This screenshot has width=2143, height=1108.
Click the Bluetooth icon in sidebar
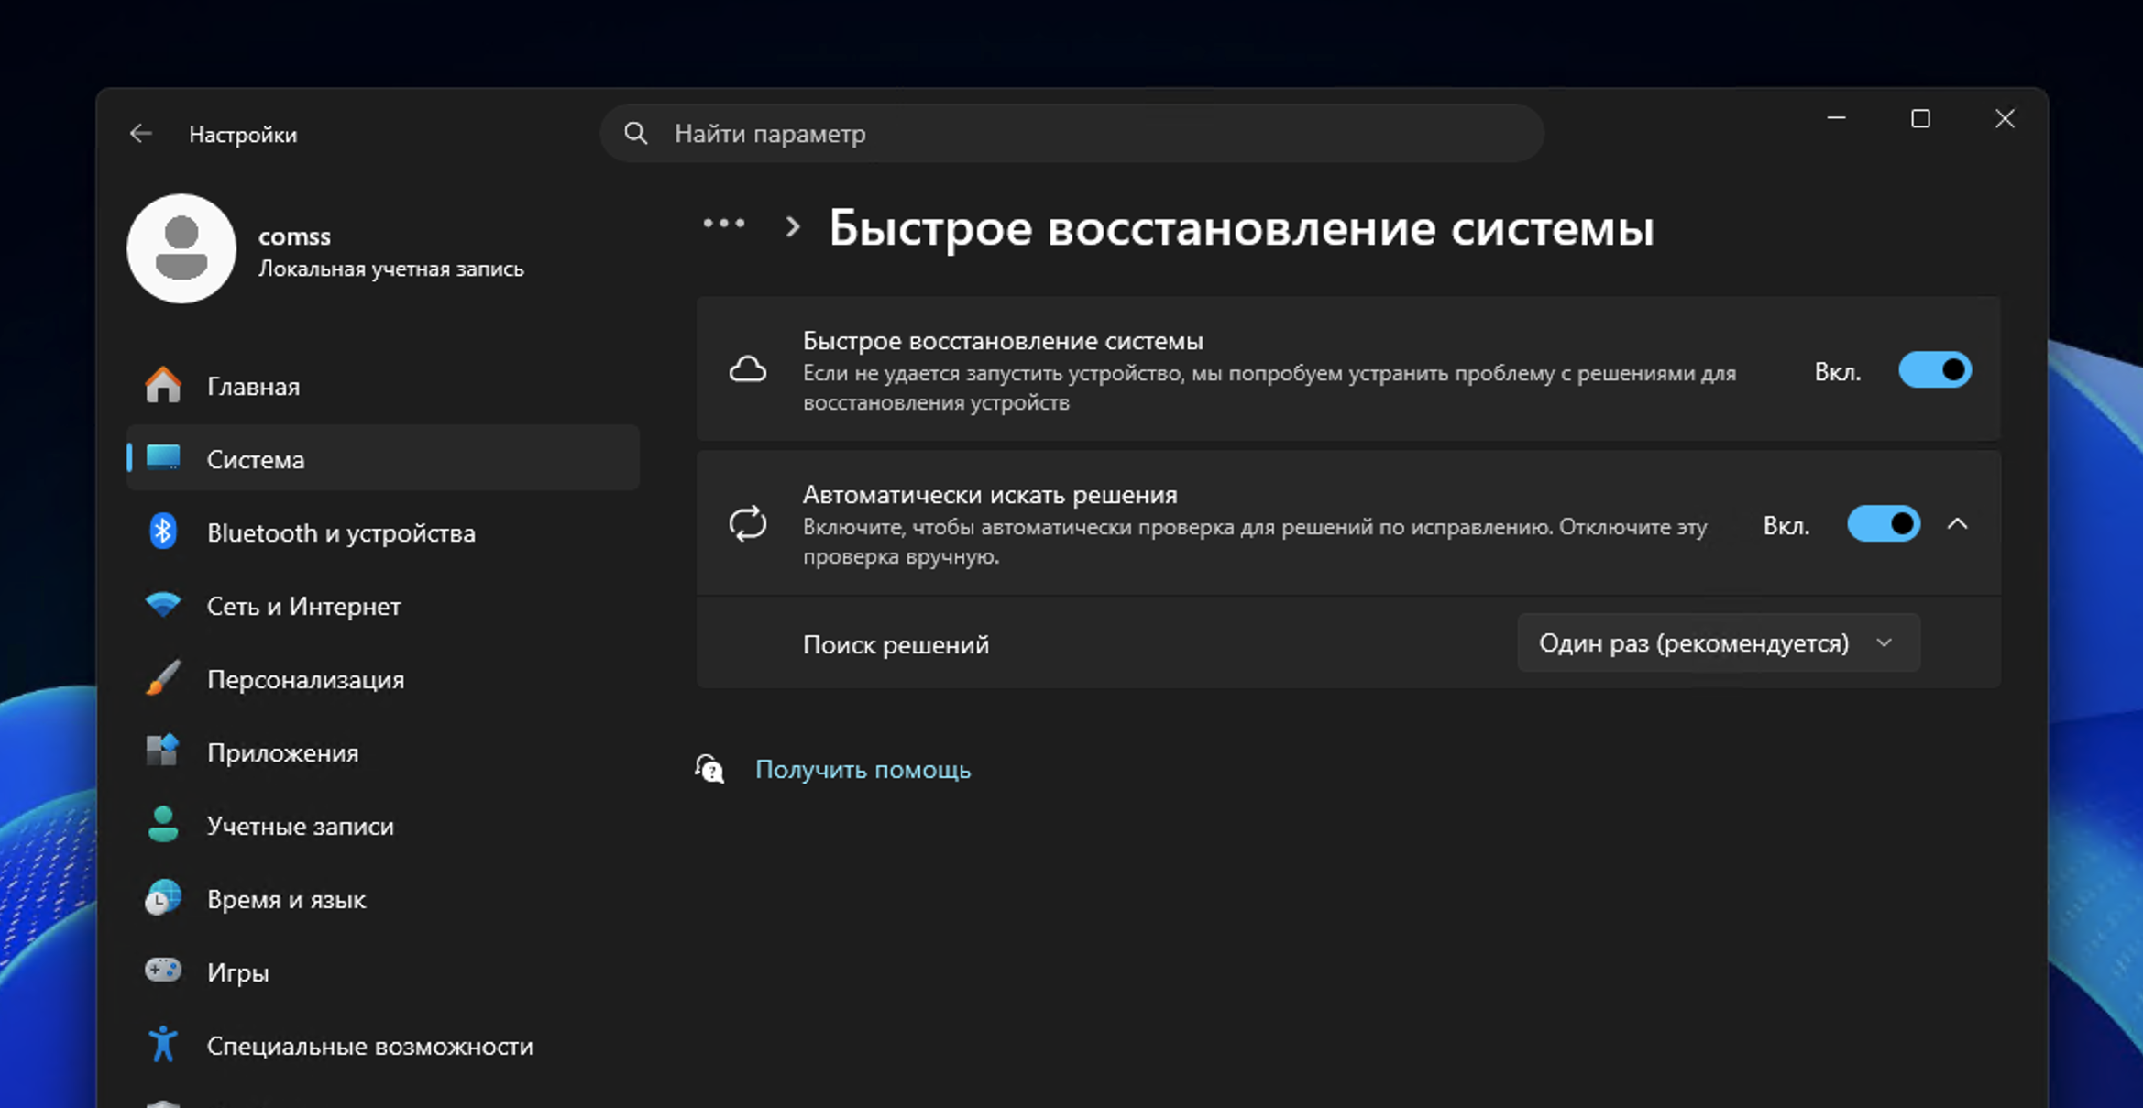click(x=163, y=532)
